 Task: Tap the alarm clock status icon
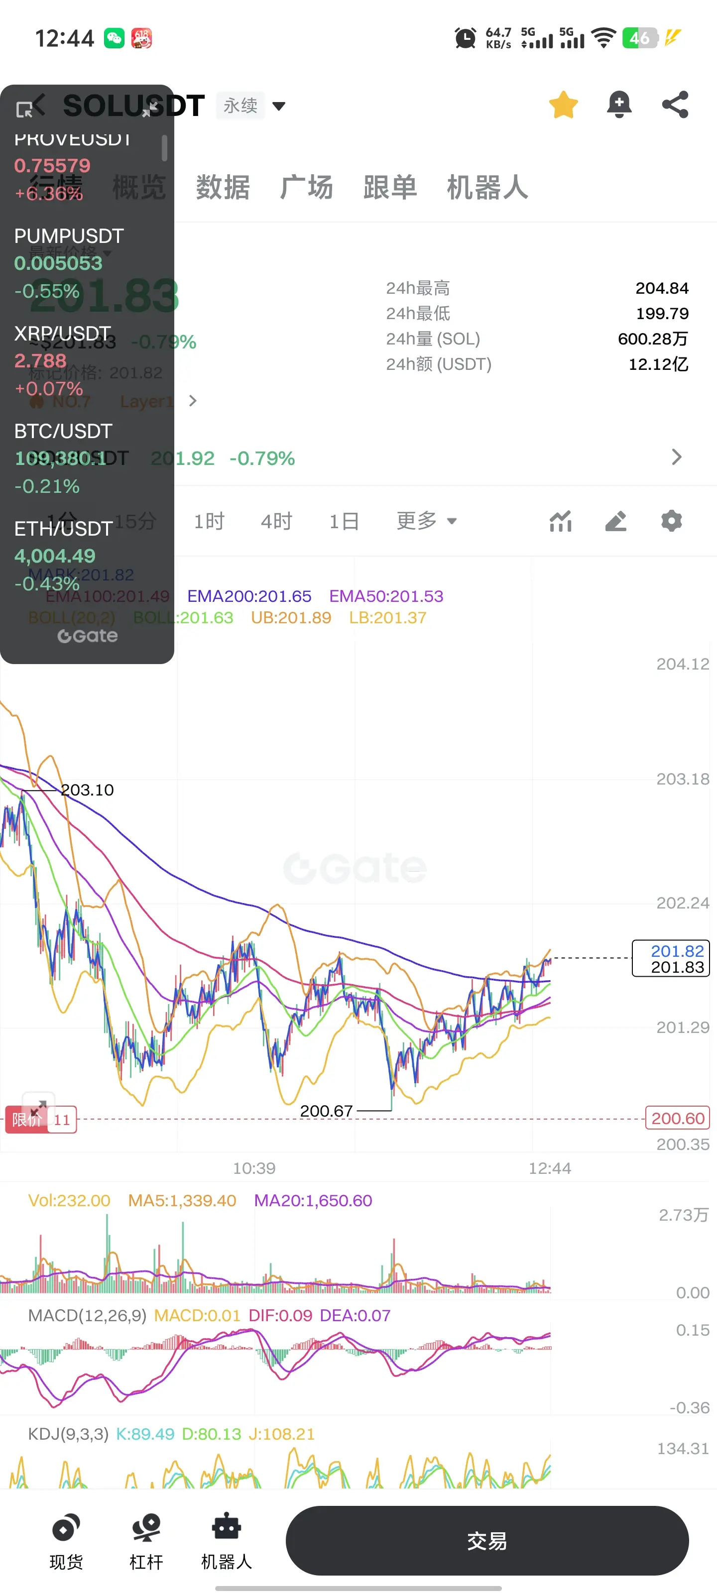point(465,38)
